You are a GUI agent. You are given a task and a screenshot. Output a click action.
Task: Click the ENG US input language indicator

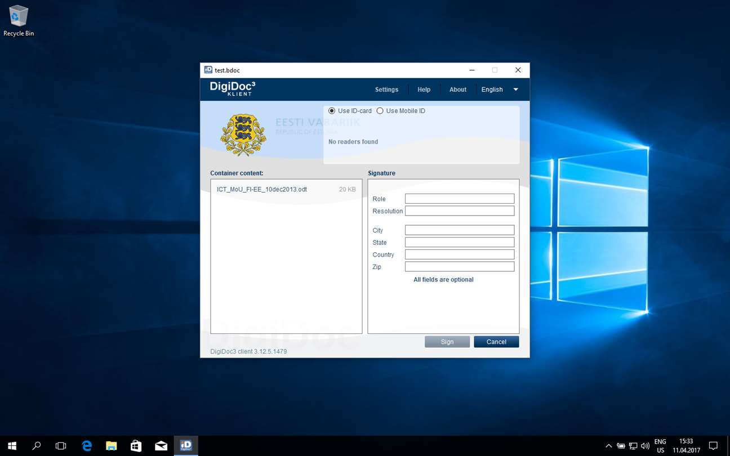click(x=660, y=446)
